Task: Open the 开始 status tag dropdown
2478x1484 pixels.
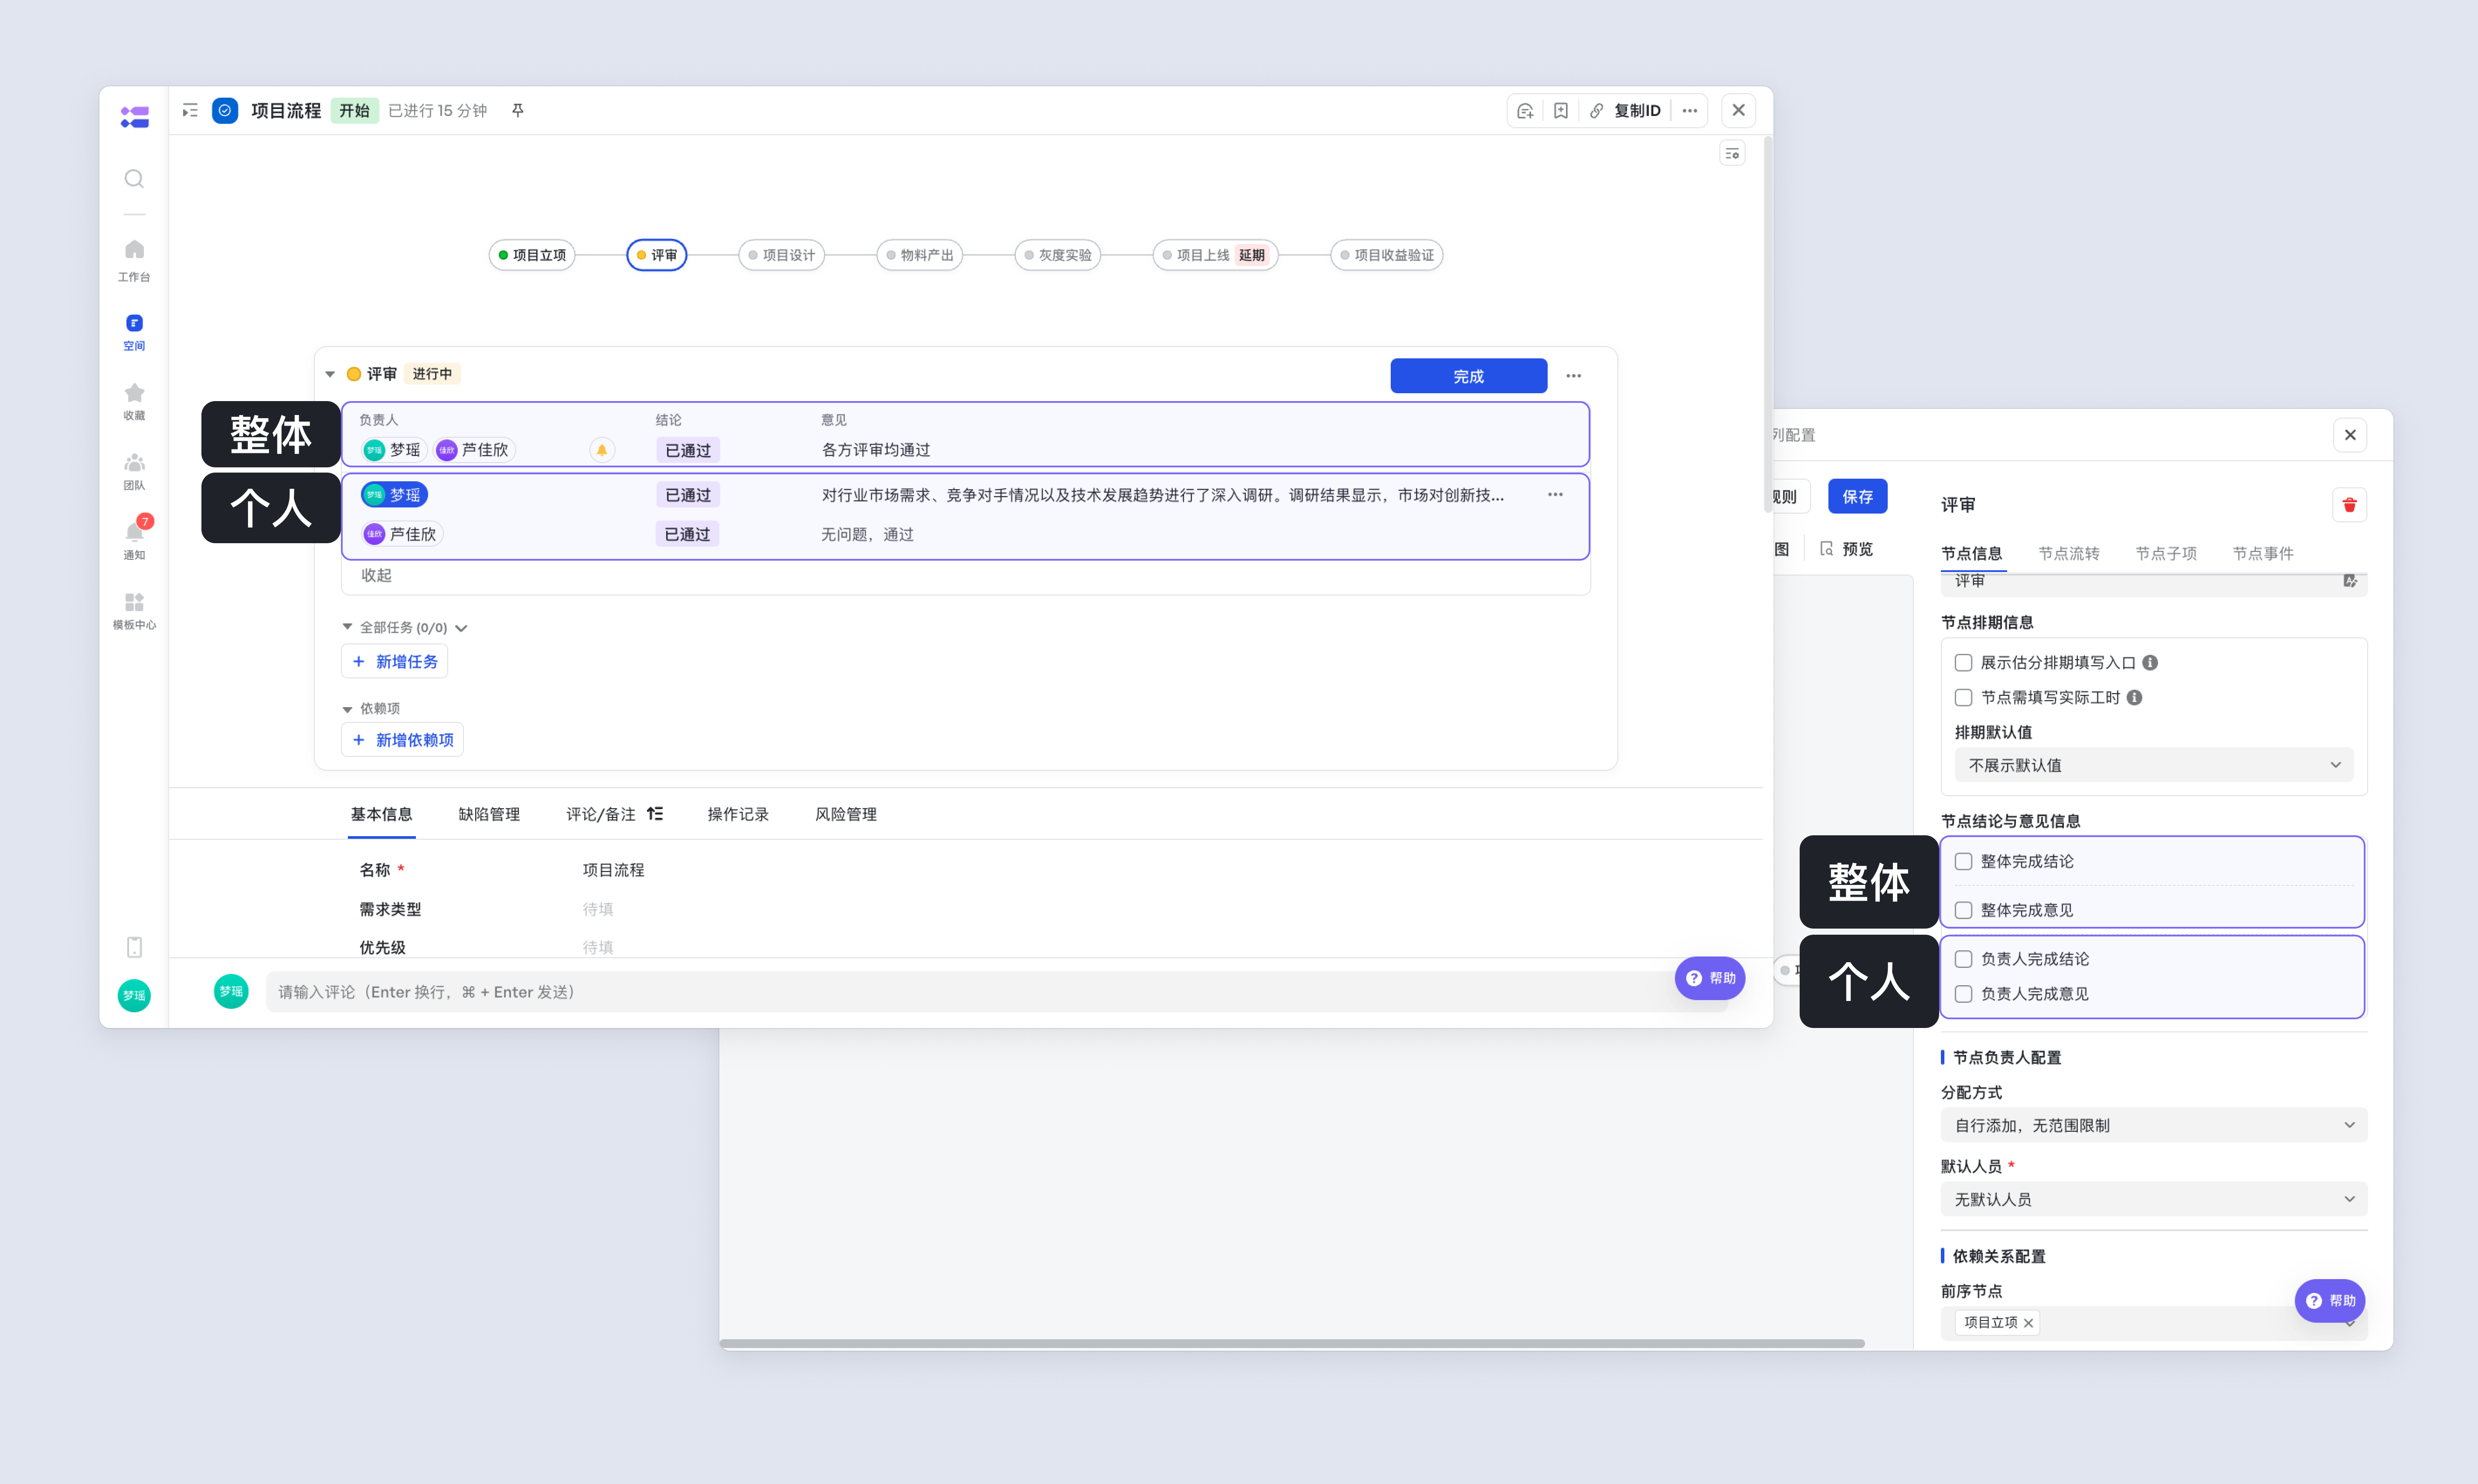Action: point(354,111)
